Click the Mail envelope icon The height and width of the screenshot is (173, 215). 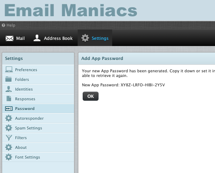click(9, 38)
